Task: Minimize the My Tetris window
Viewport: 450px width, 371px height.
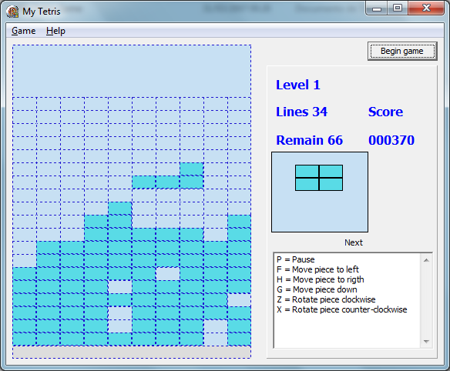Action: coord(377,8)
